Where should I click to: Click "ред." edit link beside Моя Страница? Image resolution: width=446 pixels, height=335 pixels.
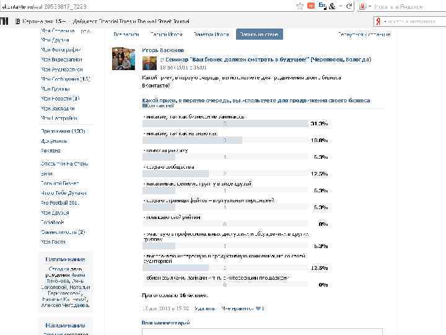[x=85, y=30]
